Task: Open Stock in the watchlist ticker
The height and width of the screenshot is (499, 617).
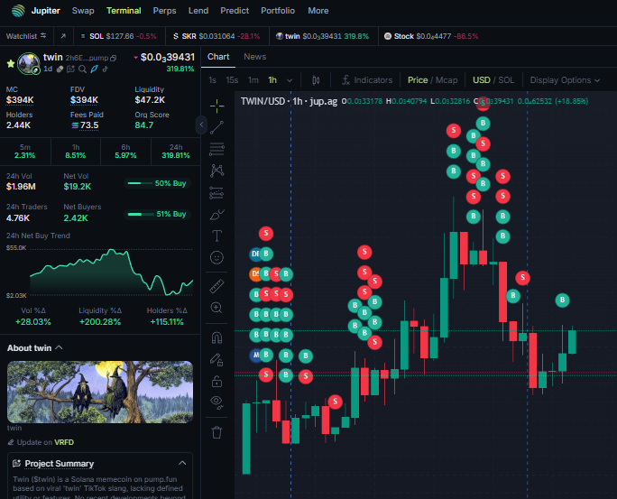Action: tap(431, 36)
